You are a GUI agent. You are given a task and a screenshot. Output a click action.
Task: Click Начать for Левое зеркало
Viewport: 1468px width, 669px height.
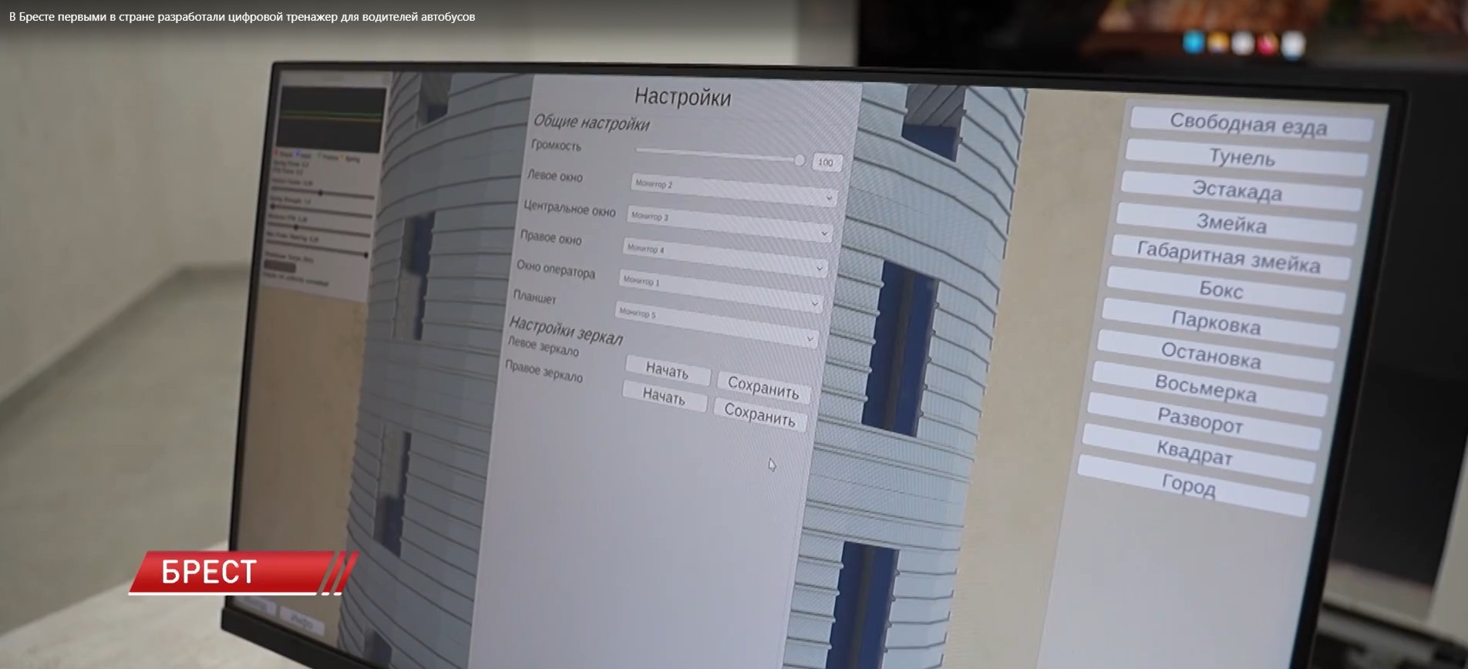[x=667, y=371]
